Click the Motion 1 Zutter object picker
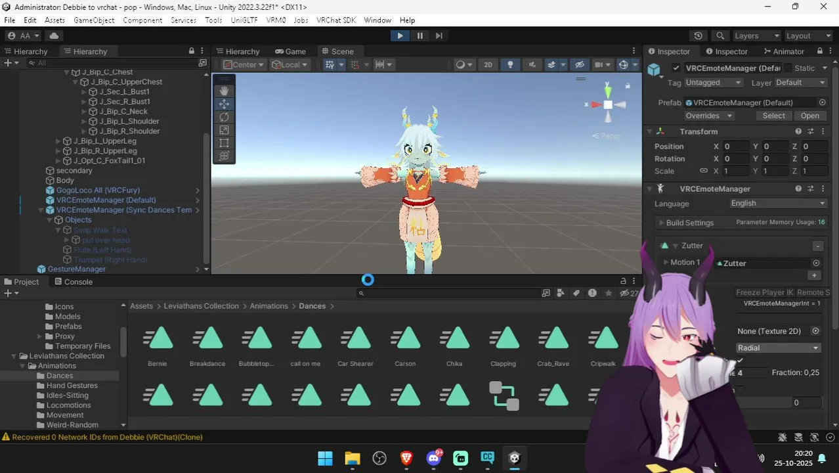Image resolution: width=839 pixels, height=473 pixels. pyautogui.click(x=816, y=263)
